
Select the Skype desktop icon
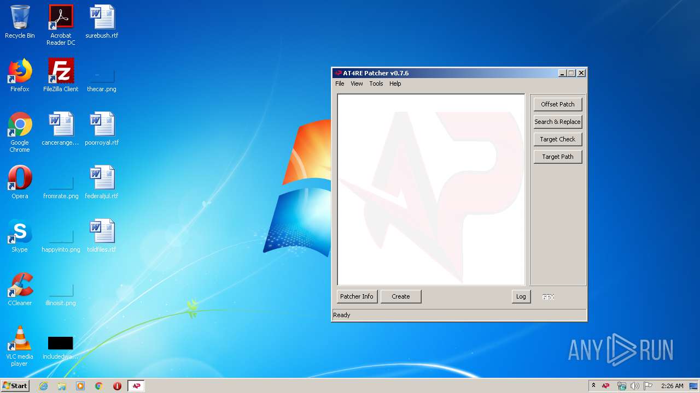pyautogui.click(x=20, y=236)
